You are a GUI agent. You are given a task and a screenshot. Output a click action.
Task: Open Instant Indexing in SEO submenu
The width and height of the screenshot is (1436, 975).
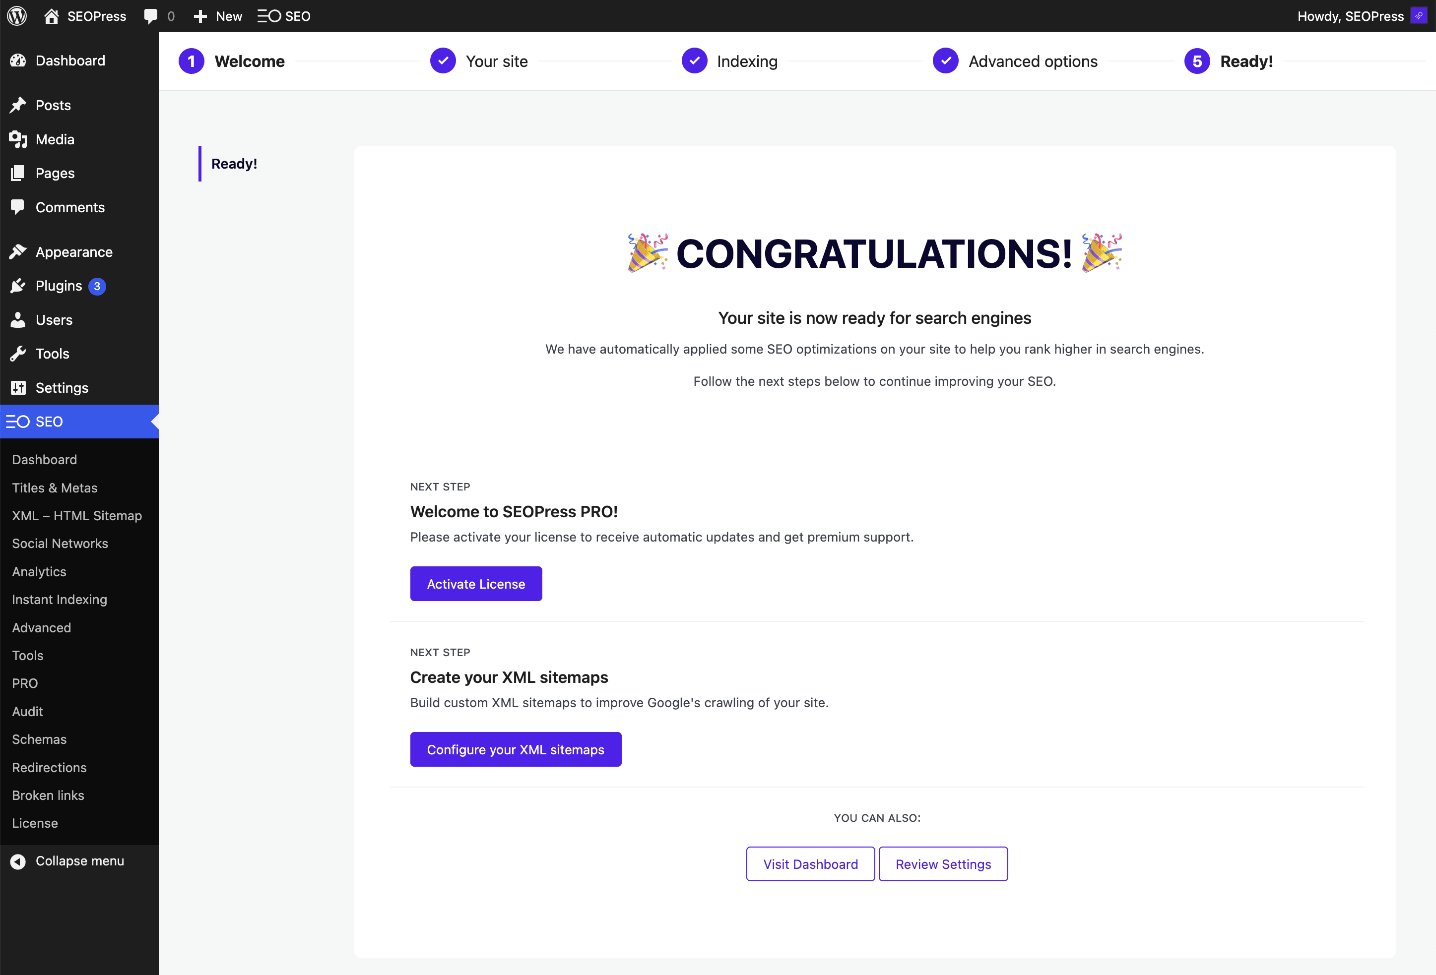pos(60,600)
